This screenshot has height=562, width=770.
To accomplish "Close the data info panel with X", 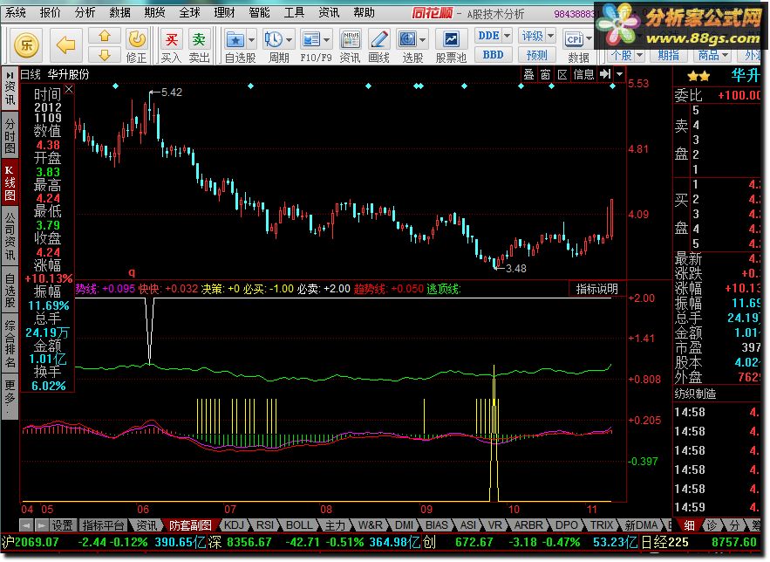I will [69, 89].
